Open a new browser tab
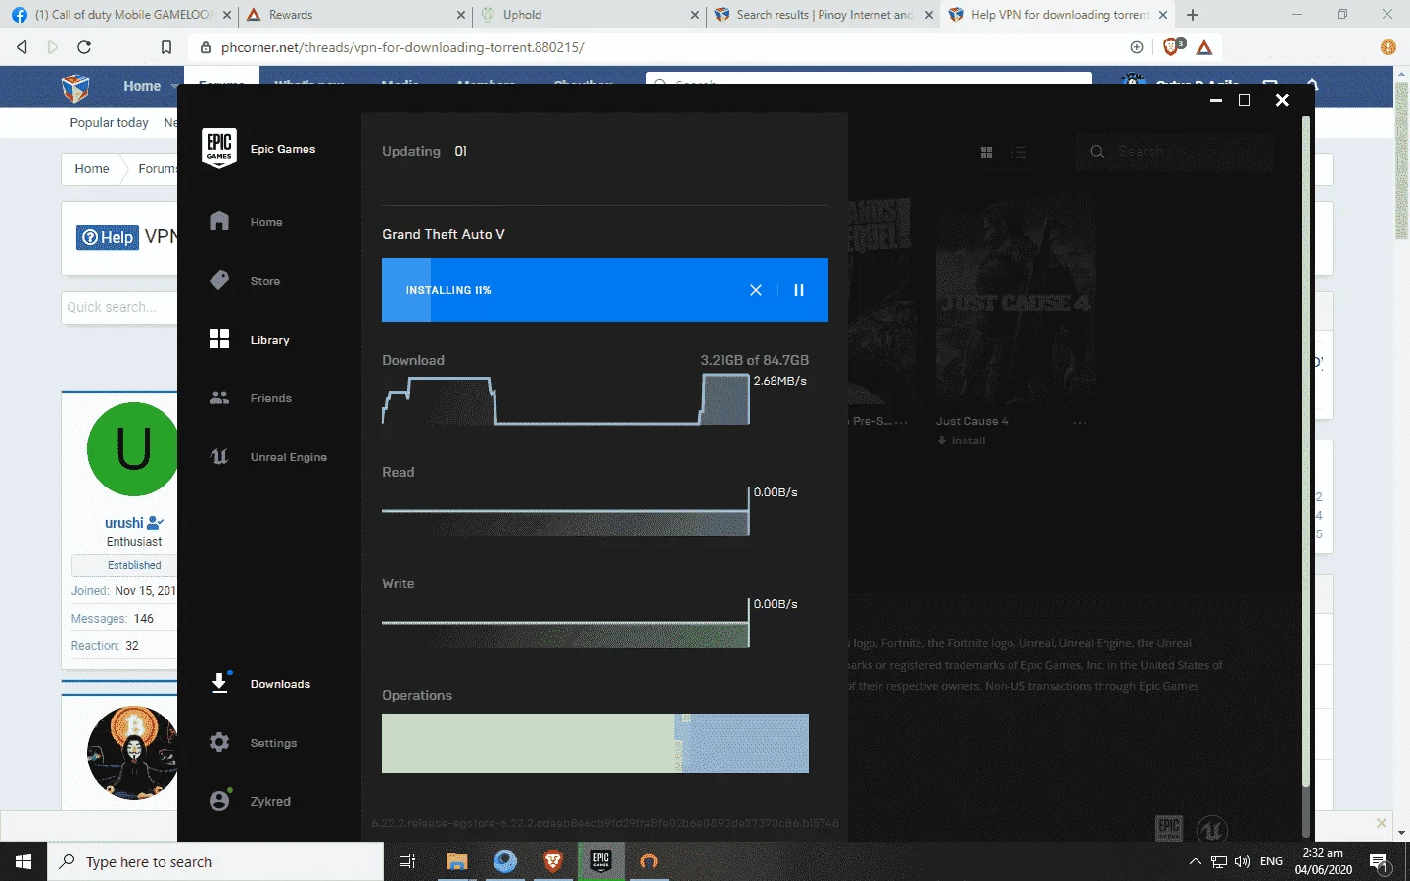Viewport: 1410px width, 881px height. coord(1193,15)
